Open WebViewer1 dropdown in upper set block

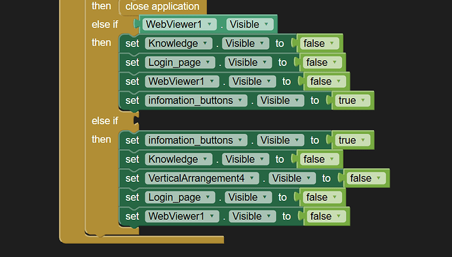coord(182,82)
